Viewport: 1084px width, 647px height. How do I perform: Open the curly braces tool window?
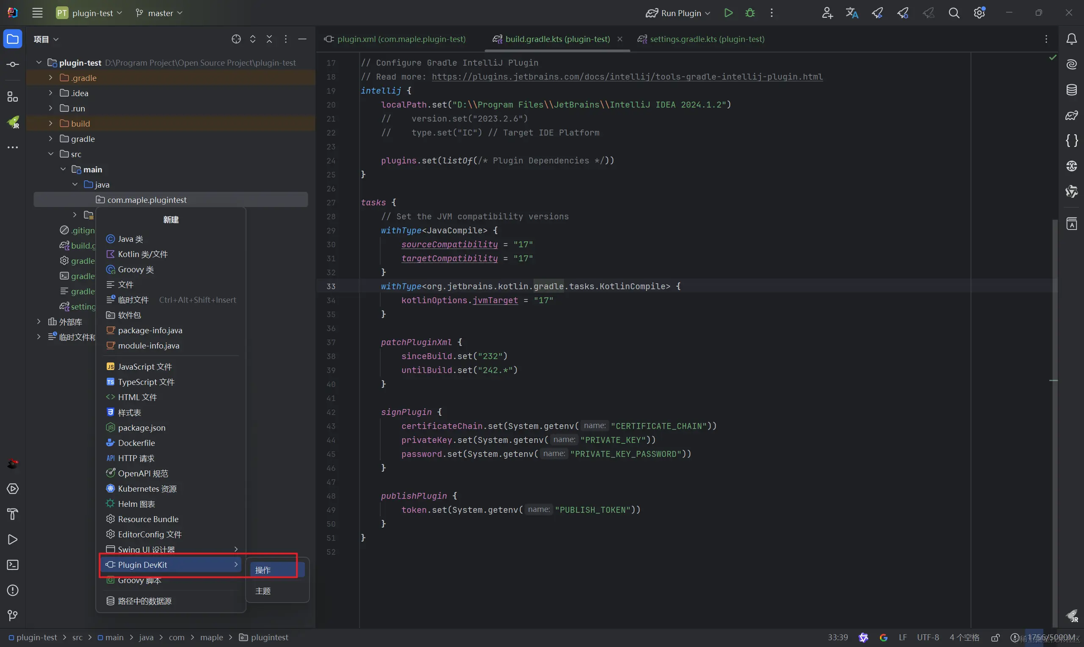[1072, 141]
